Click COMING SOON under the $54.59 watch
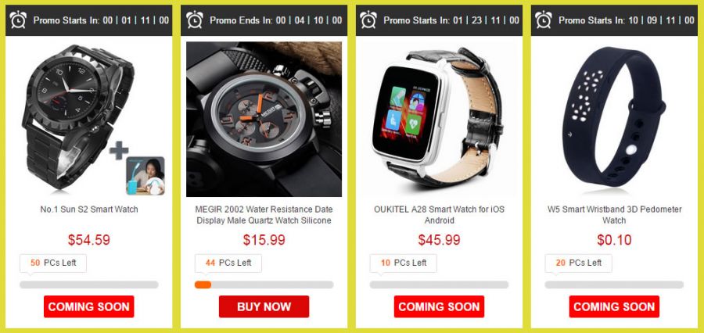 pyautogui.click(x=89, y=306)
